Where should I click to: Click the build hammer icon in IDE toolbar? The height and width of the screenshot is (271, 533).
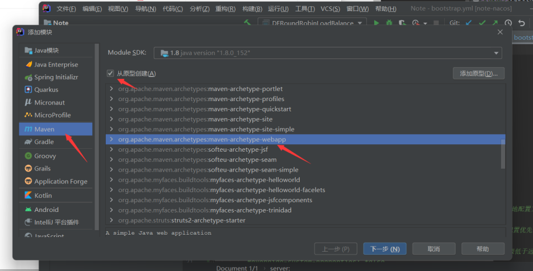tap(247, 23)
